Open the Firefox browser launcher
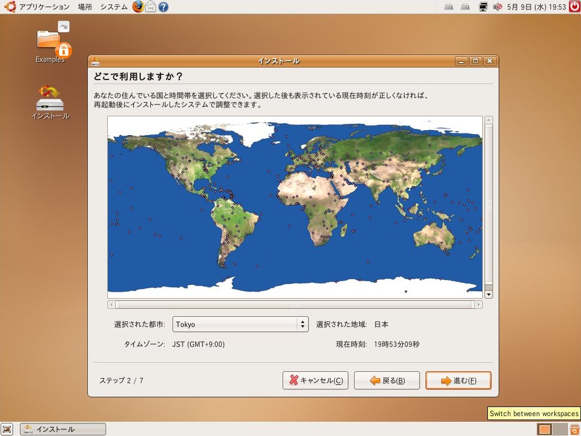This screenshot has height=436, width=581. pyautogui.click(x=138, y=7)
